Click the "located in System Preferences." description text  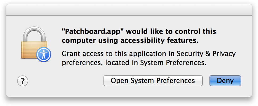coord(156,63)
